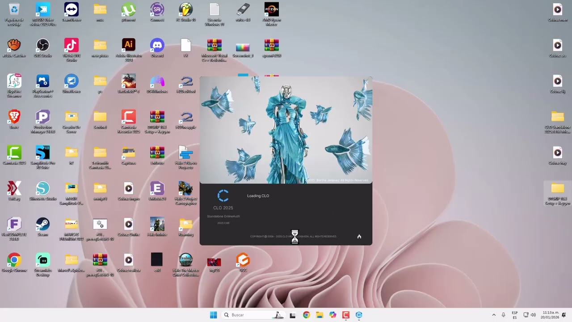Open the volume control in system tray

point(533,315)
